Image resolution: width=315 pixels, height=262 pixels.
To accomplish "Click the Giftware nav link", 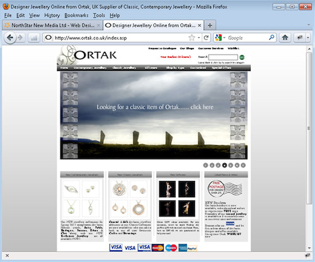I will [x=151, y=68].
